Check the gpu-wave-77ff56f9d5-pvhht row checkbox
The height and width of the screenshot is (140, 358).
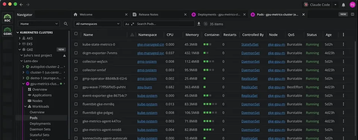point(76,87)
